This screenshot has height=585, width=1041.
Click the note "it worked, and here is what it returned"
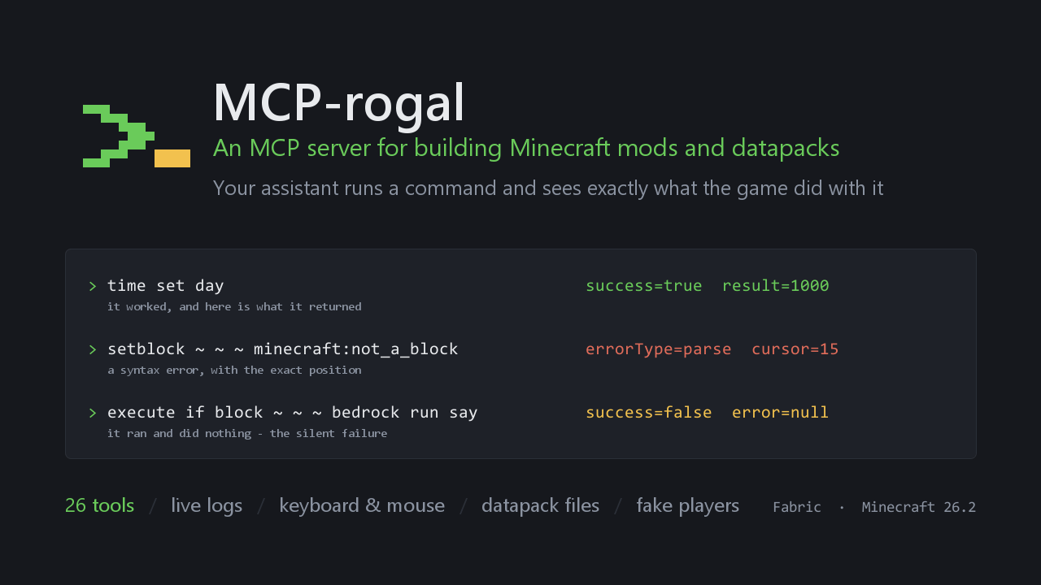pos(234,307)
